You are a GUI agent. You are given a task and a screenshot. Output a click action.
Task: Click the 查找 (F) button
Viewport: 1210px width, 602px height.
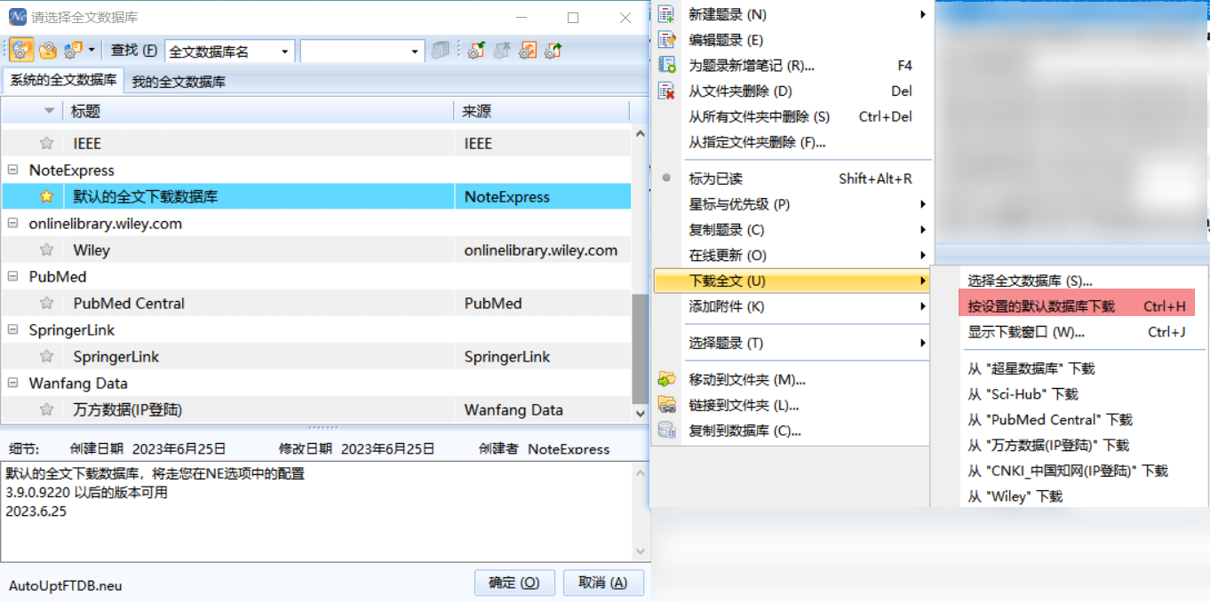pos(133,51)
